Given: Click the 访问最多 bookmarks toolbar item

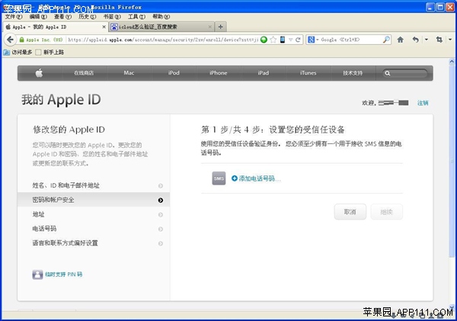Looking at the screenshot, I should [x=18, y=53].
